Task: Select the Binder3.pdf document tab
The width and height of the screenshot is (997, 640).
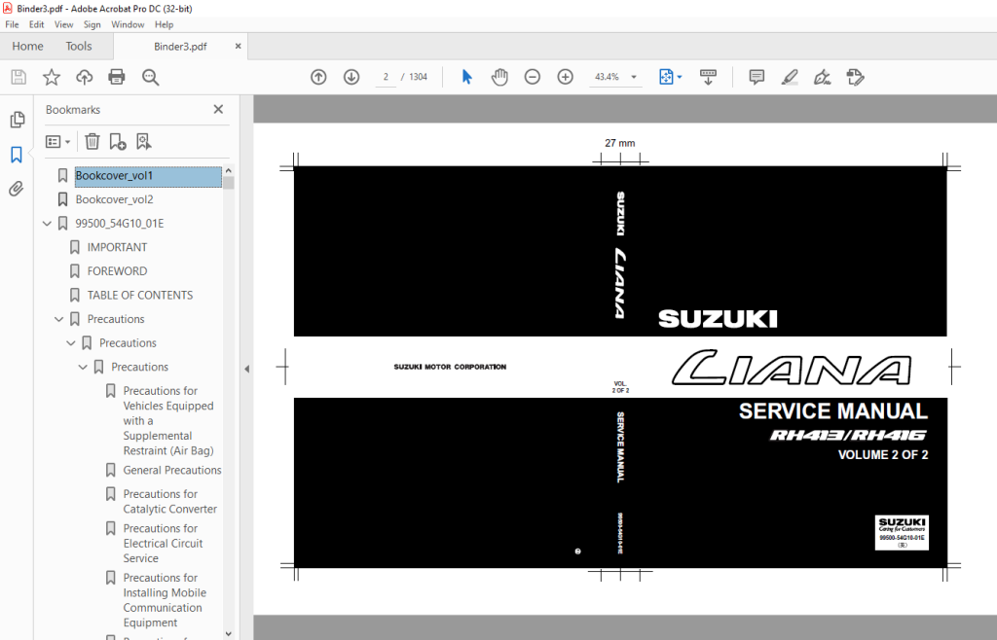Action: point(180,47)
